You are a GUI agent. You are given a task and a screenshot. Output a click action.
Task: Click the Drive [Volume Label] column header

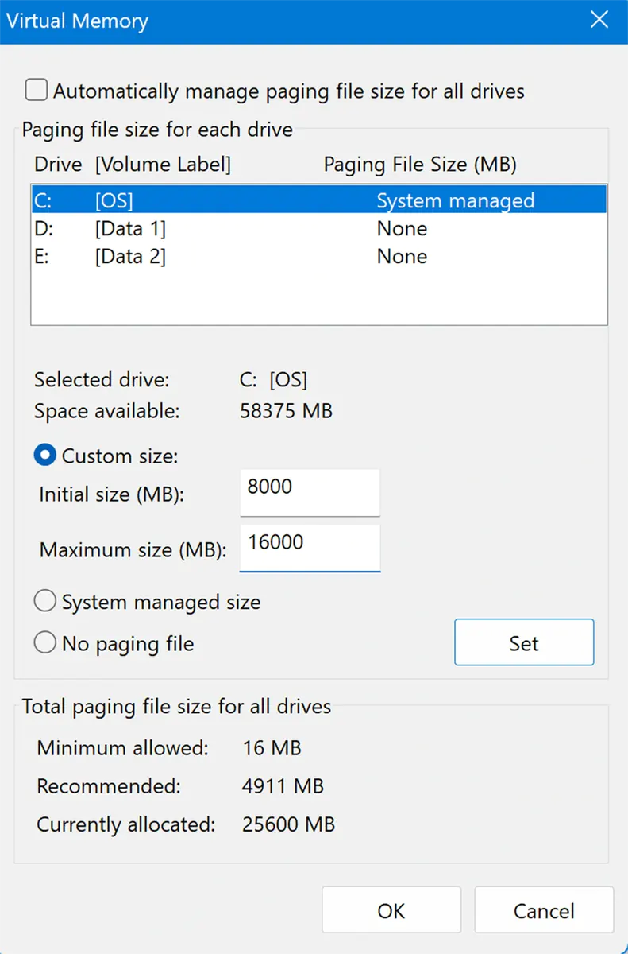click(x=133, y=164)
